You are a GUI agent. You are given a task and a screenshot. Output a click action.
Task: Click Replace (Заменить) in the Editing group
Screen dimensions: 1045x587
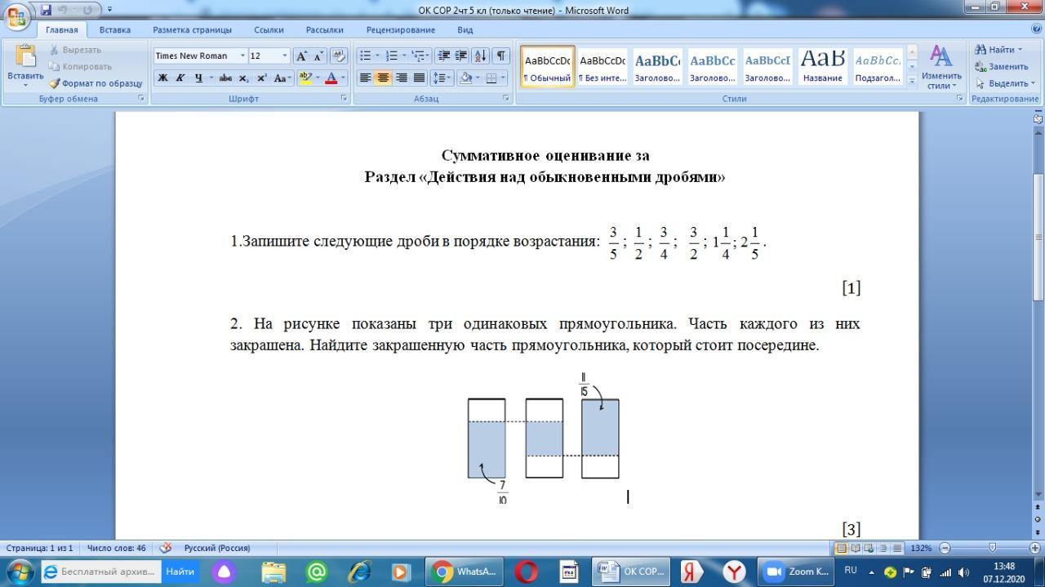(x=1002, y=66)
